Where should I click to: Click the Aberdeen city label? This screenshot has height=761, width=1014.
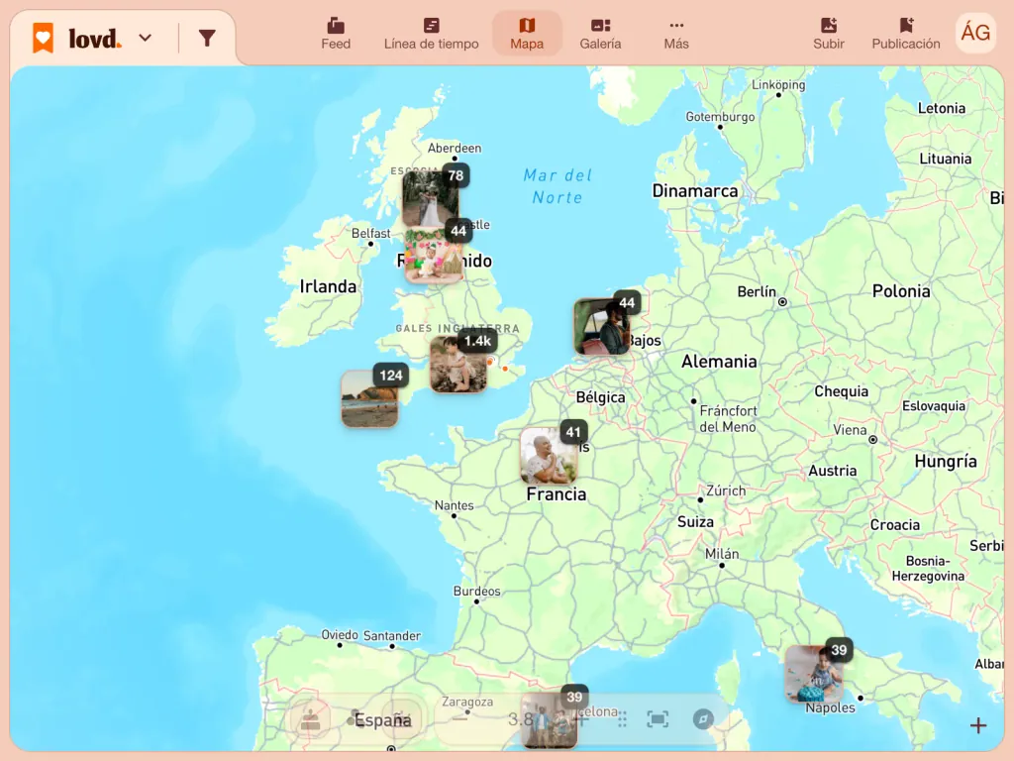[x=455, y=148]
